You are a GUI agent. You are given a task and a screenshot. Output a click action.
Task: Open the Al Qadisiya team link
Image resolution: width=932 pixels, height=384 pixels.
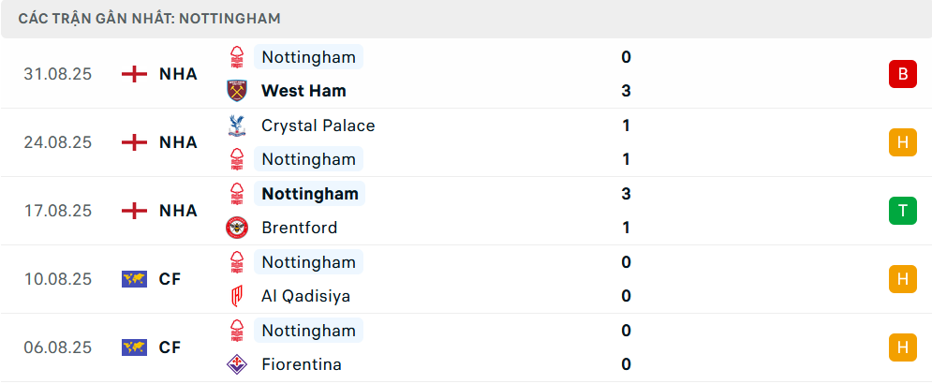305,296
